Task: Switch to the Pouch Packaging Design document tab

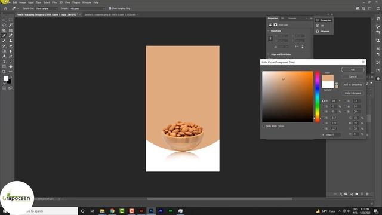Action: (x=48, y=14)
